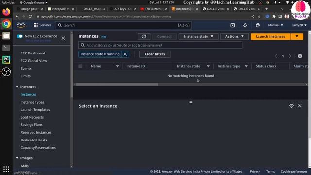Share this page icon
The width and height of the screenshot is (311, 175).
(x=253, y=16)
